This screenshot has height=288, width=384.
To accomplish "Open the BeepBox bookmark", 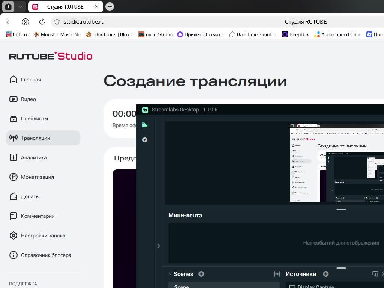I will click(295, 34).
